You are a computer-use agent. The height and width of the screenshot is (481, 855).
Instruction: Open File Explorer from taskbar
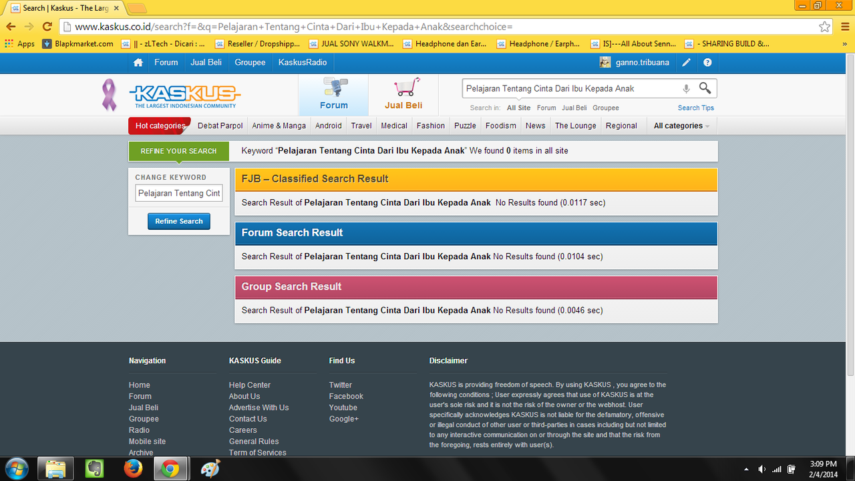point(55,469)
